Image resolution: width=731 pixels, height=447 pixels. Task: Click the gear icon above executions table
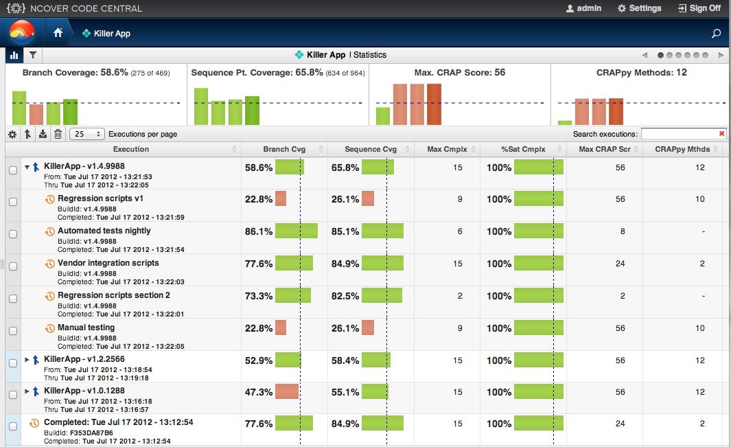[12, 135]
